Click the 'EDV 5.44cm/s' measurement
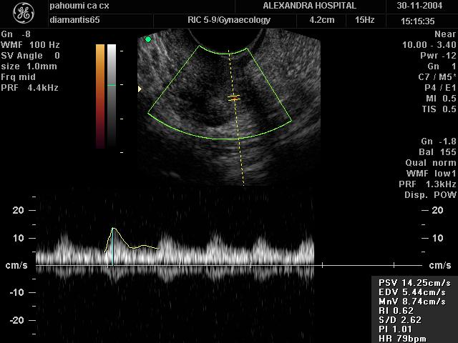Viewport: 458px width, 343px height. click(412, 292)
